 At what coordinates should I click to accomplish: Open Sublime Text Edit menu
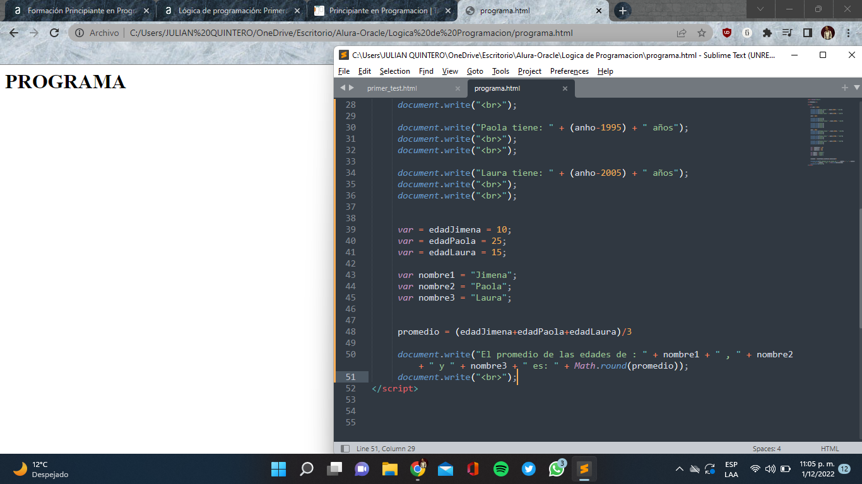[365, 71]
